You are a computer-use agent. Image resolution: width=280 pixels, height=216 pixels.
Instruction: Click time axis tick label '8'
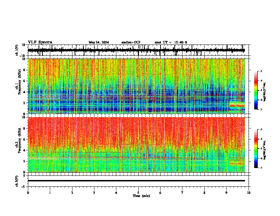click(204, 193)
